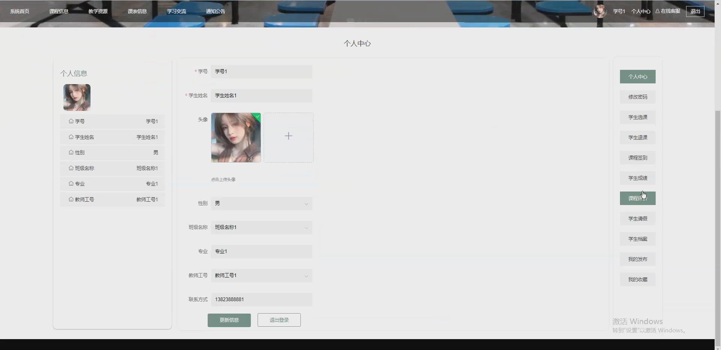Click the 更新信息 update button
The image size is (721, 350).
click(x=229, y=320)
